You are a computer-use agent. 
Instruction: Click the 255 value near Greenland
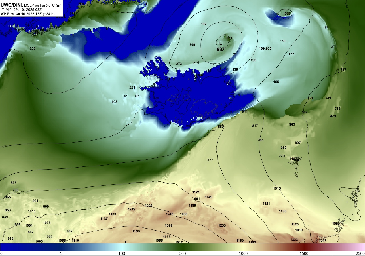click(x=33, y=48)
